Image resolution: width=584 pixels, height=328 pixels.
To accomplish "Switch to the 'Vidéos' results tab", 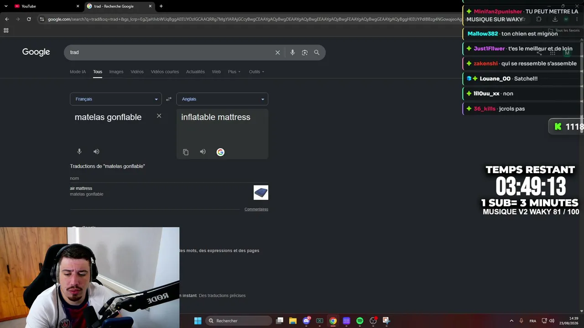I will 137,72.
